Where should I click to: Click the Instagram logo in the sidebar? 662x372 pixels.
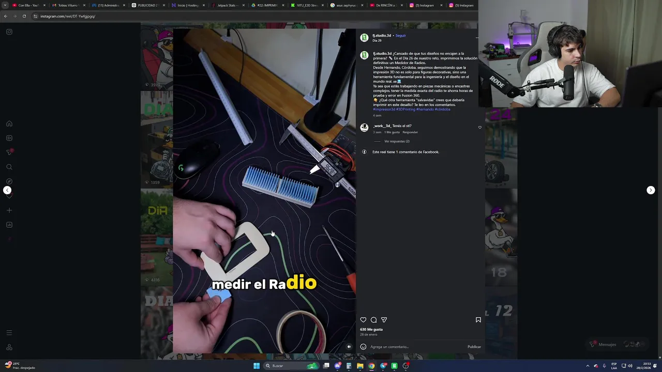tap(9, 32)
